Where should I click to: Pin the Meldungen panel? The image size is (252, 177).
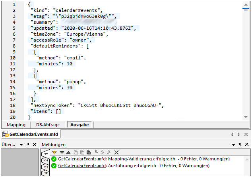pyautogui.click(x=240, y=145)
